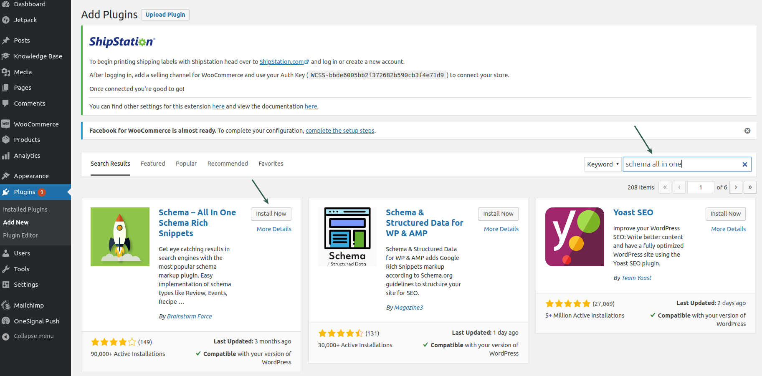
Task: Open the documentation 'here' link
Action: point(311,106)
